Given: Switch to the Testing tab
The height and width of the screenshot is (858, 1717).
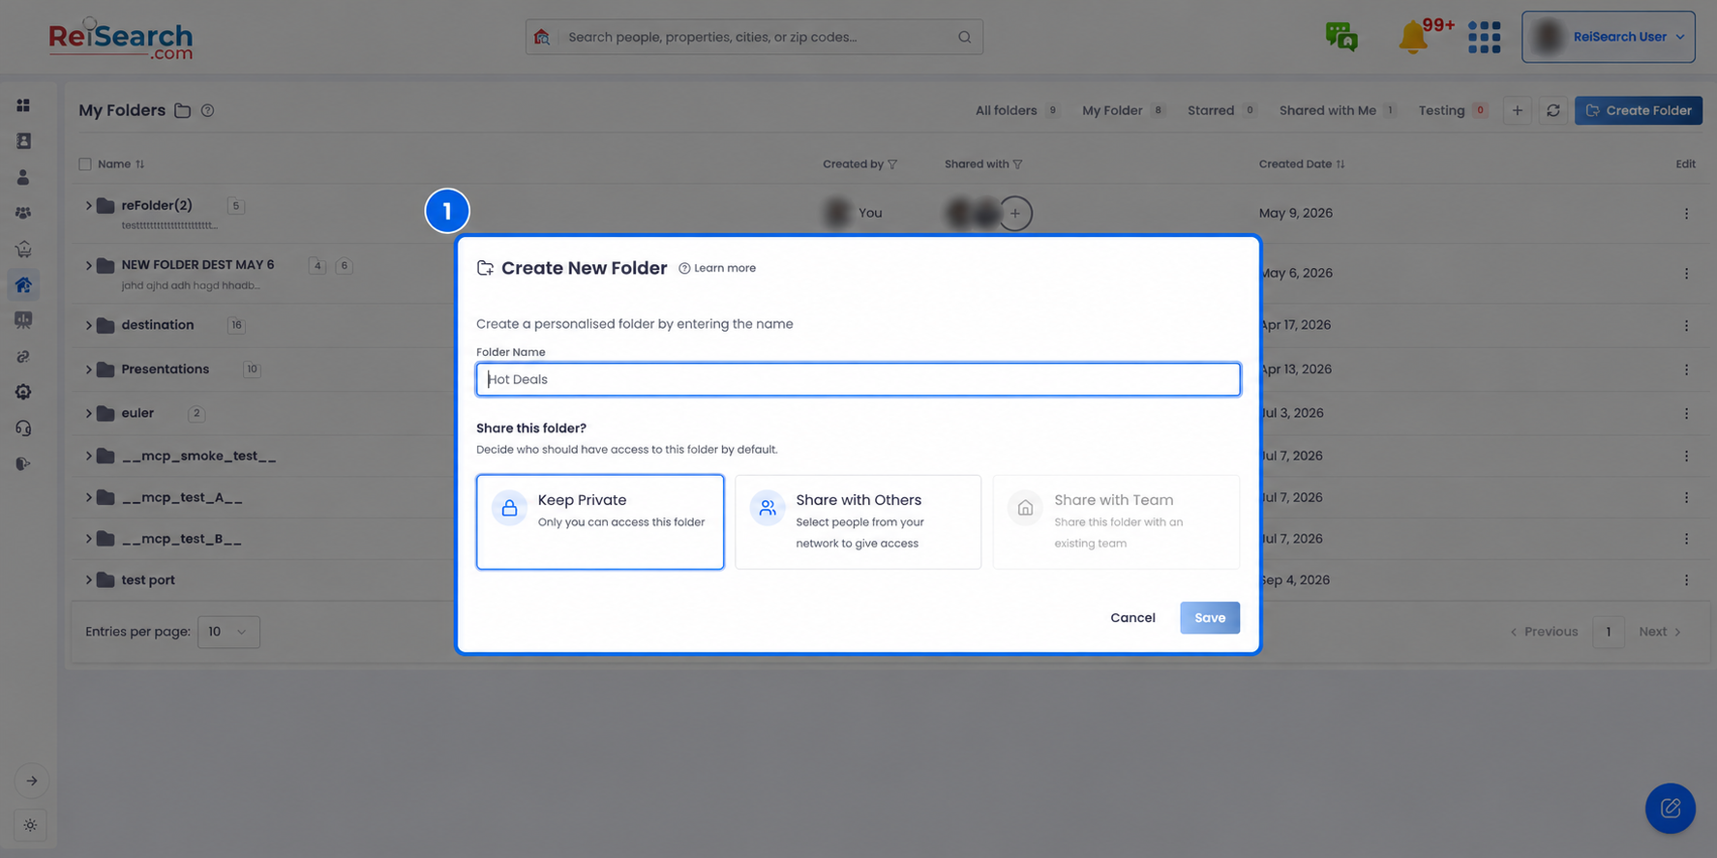Looking at the screenshot, I should pos(1453,110).
